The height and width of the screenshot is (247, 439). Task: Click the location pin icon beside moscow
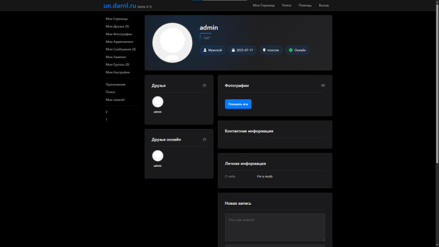264,50
